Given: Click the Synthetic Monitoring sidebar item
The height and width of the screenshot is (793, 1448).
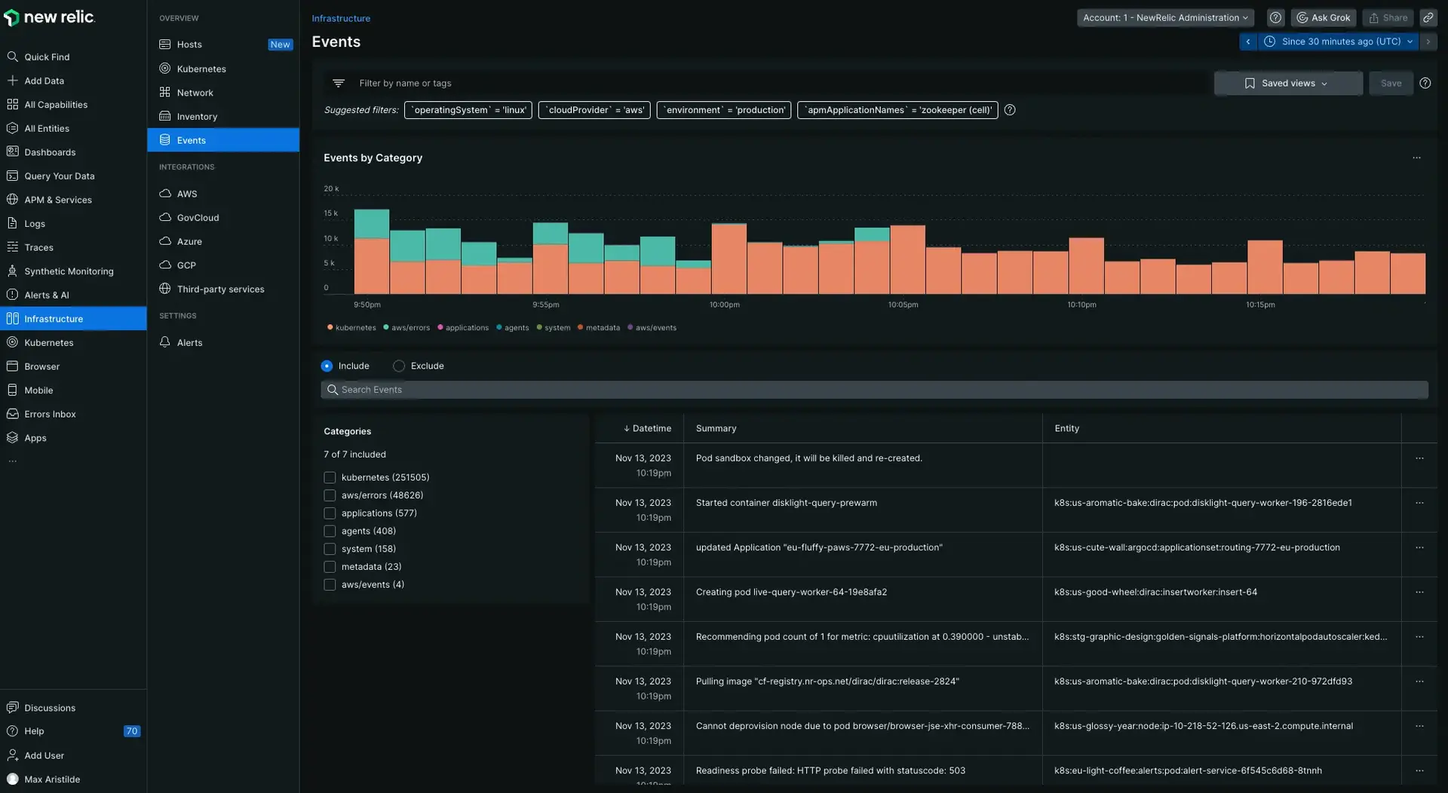Looking at the screenshot, I should tap(68, 270).
